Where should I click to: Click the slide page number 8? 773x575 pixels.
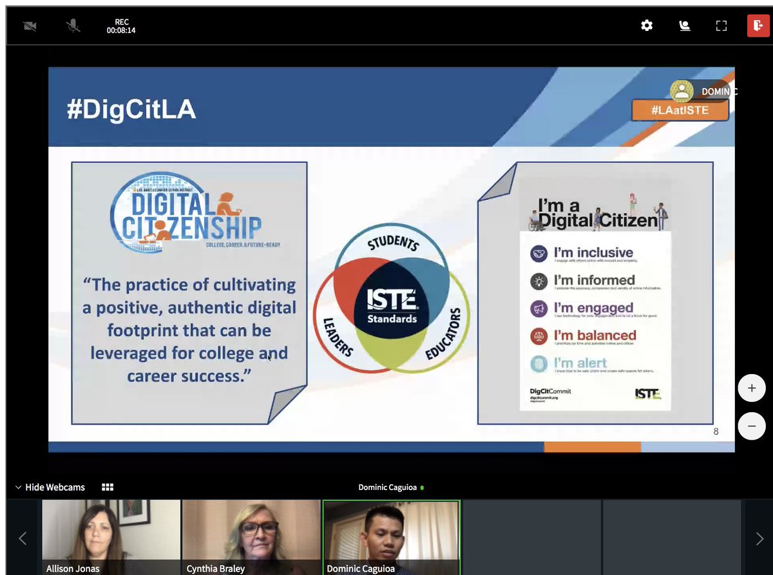(x=716, y=431)
